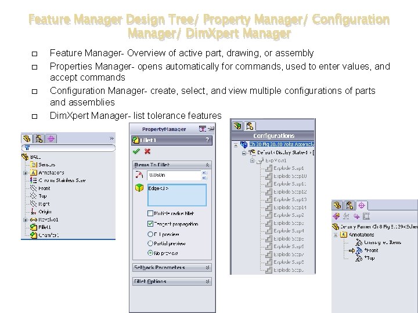The image size is (418, 313).
Task: Collapse Annotations folder in DimXpert panel
Action: pyautogui.click(x=336, y=235)
